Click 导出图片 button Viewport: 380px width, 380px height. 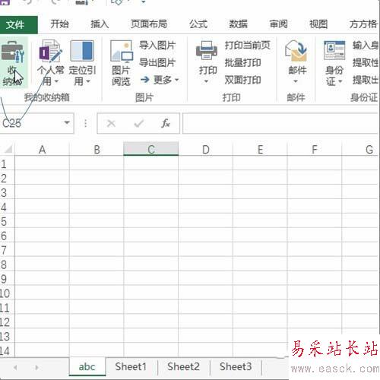(157, 63)
